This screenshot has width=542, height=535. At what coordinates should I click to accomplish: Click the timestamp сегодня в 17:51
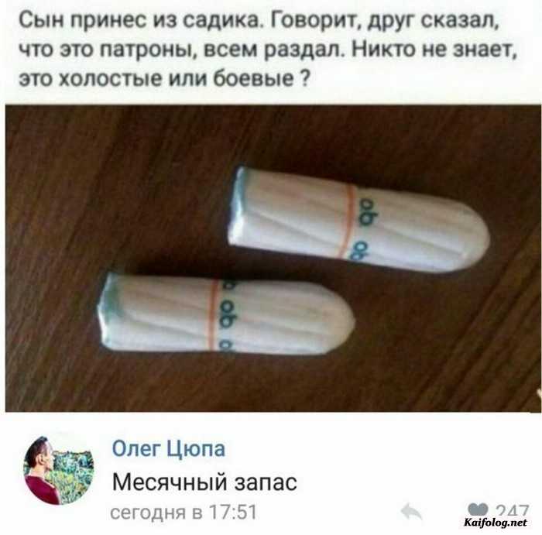point(184,512)
